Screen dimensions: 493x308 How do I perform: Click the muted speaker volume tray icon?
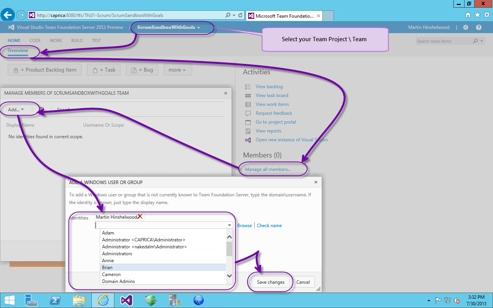click(457, 300)
